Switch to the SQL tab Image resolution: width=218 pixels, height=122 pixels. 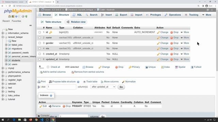(x=77, y=15)
